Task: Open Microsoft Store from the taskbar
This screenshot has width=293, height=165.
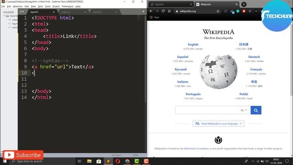Action: point(99,161)
